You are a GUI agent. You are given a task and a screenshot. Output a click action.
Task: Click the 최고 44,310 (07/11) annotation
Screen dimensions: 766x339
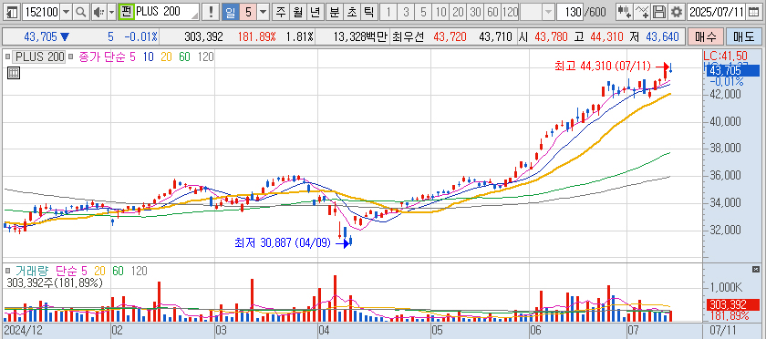point(603,66)
